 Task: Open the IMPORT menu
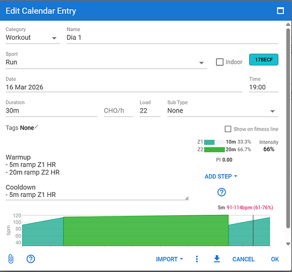[169, 259]
